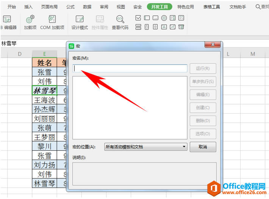Switch to the 插入 tab

(x=28, y=7)
